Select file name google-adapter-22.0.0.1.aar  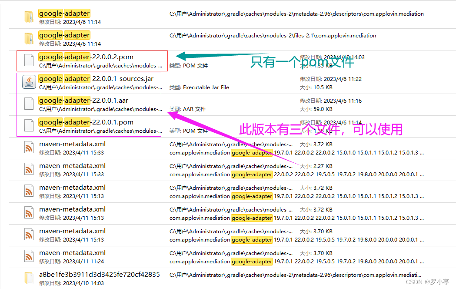(x=83, y=101)
